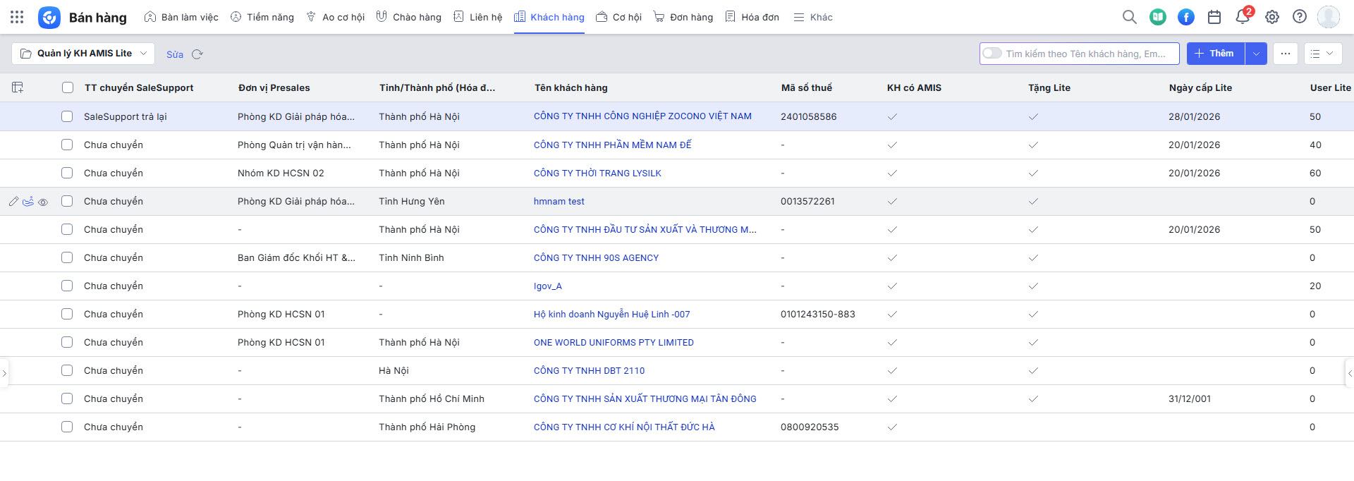This screenshot has height=481, width=1354.
Task: Open CÔNG TY THỜI TRANG LYSILK link
Action: (597, 173)
